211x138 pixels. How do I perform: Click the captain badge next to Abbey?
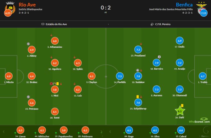click(x=28, y=44)
